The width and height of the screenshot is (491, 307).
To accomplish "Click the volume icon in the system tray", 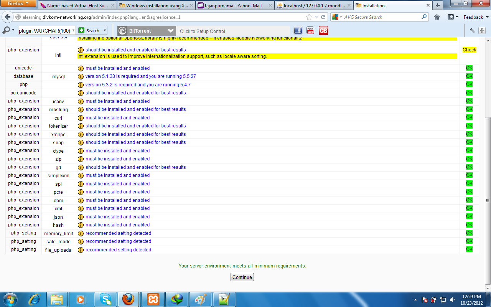I will 453,300.
